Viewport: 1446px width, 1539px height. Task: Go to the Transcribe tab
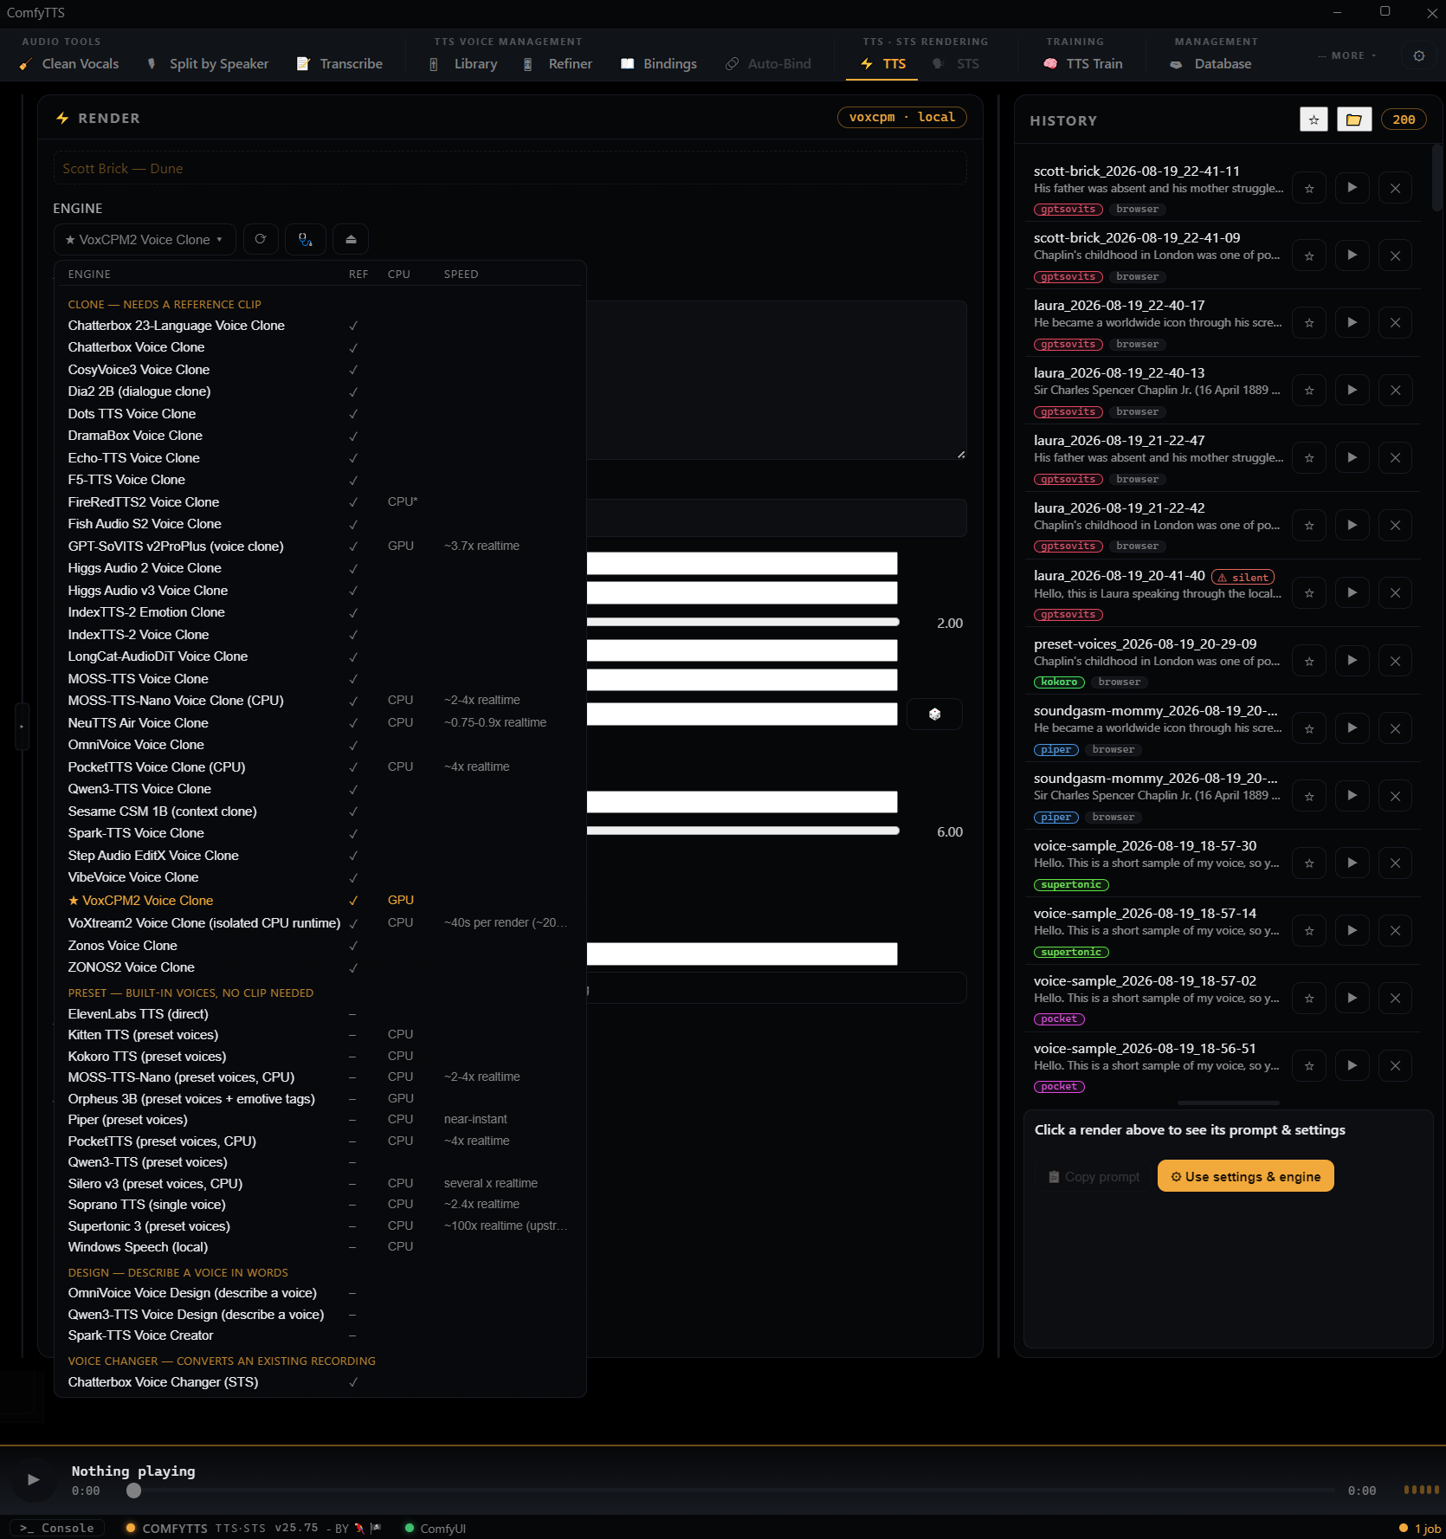(339, 64)
